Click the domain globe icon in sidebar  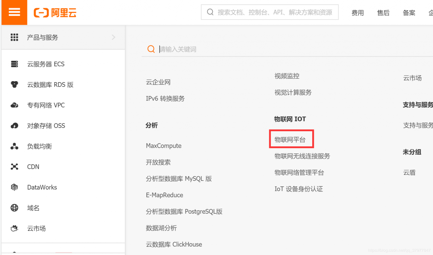(x=14, y=208)
